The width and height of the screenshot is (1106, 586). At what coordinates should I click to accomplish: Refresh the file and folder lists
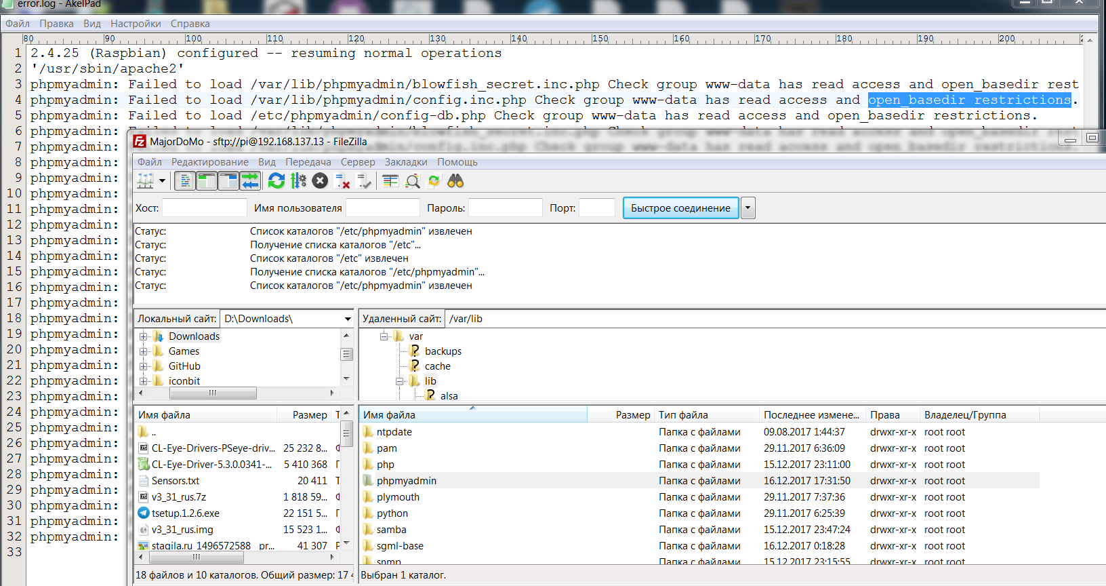[x=276, y=181]
